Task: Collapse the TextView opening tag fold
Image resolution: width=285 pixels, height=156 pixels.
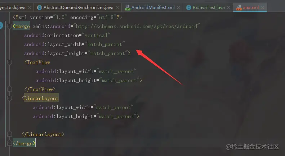Action: pos(9,62)
